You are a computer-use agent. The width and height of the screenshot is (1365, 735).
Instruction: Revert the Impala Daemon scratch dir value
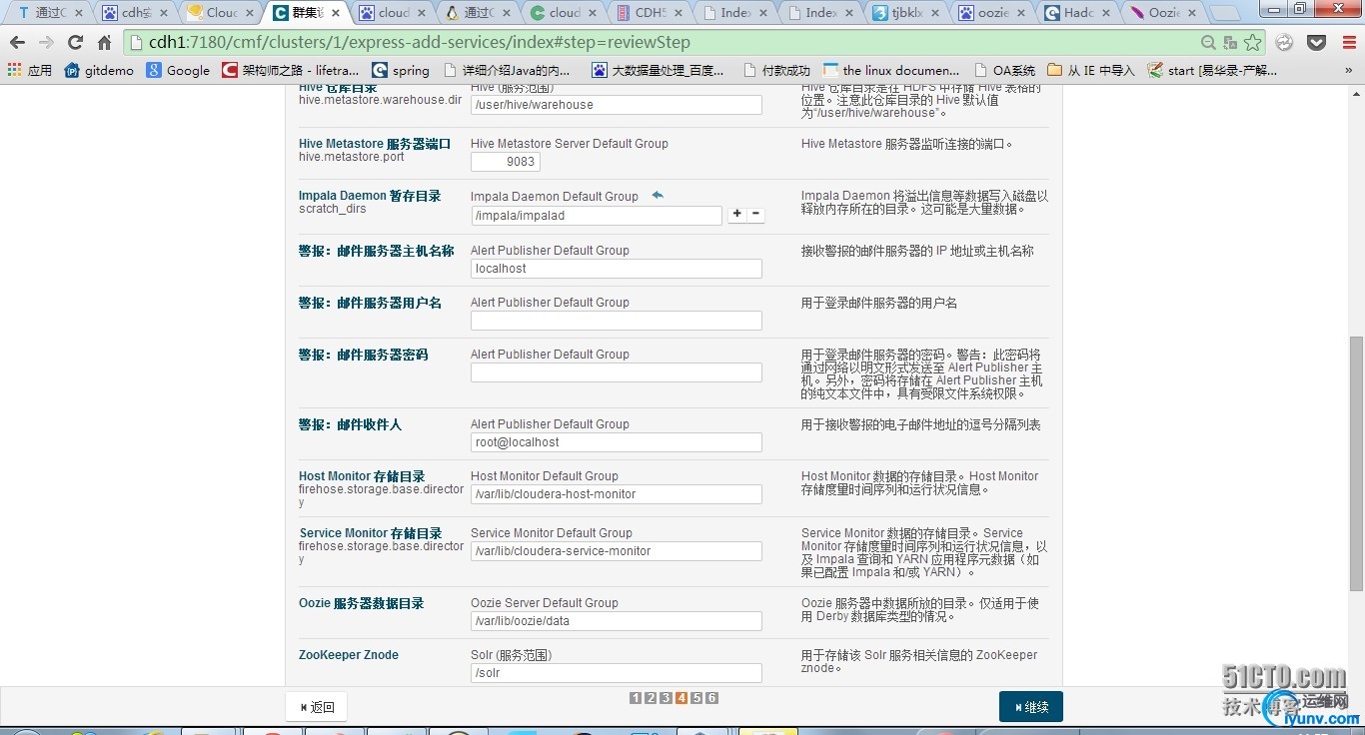658,196
